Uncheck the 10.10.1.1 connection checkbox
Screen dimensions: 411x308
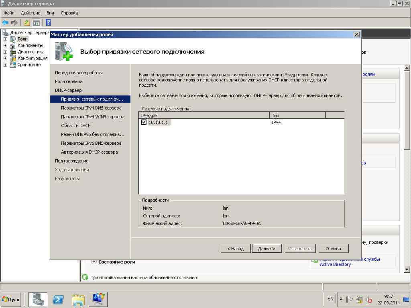[144, 122]
